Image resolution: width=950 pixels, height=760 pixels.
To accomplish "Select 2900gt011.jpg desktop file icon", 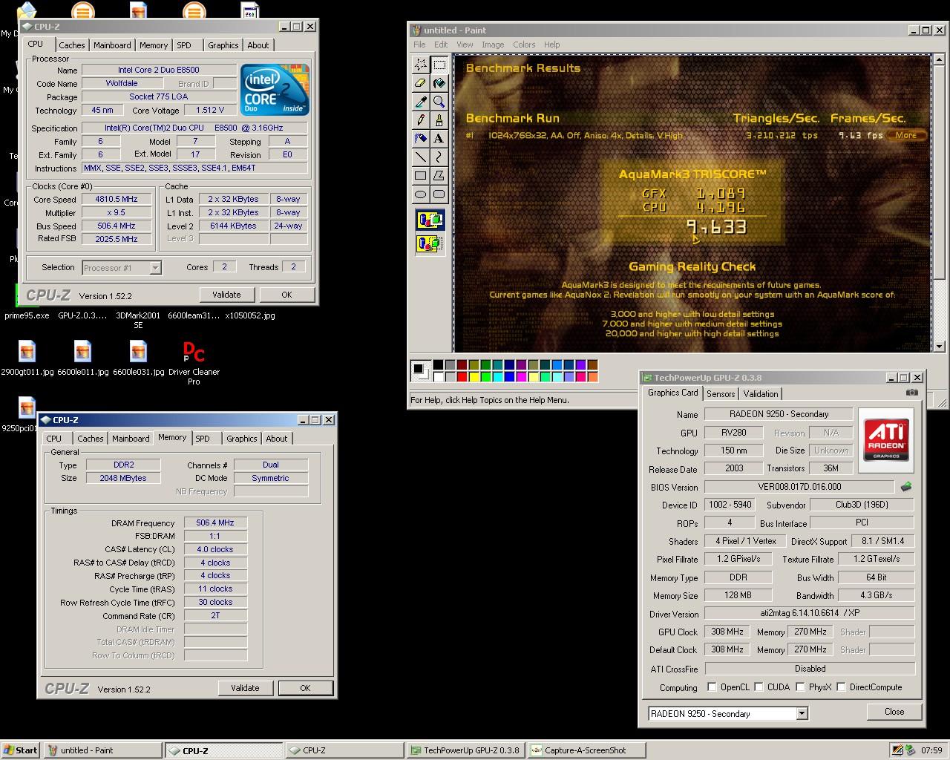I will point(27,358).
